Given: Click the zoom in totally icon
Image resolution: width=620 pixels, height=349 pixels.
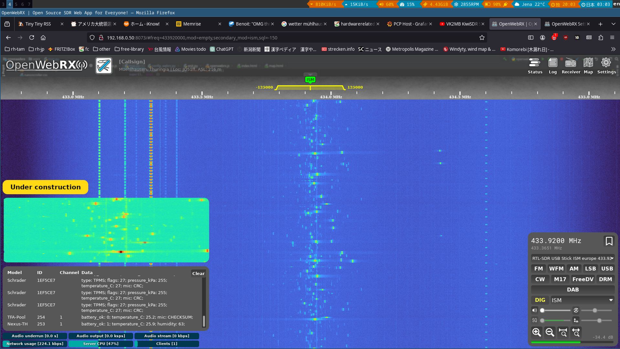Looking at the screenshot, I should tap(563, 332).
